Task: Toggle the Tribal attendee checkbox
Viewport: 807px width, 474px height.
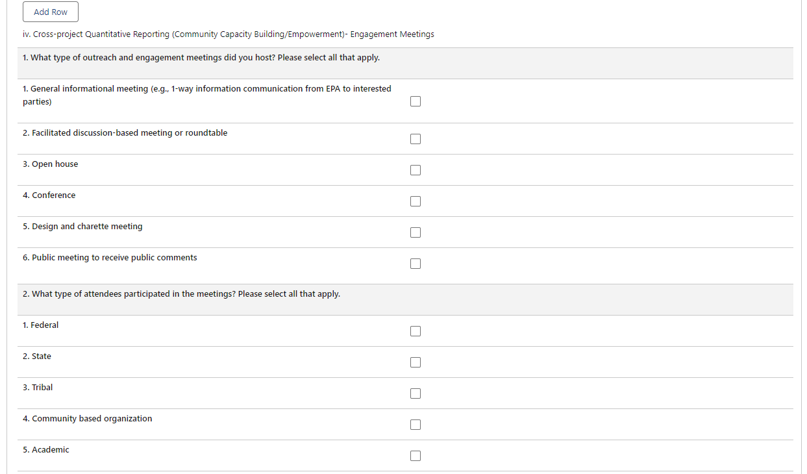Action: click(x=416, y=393)
